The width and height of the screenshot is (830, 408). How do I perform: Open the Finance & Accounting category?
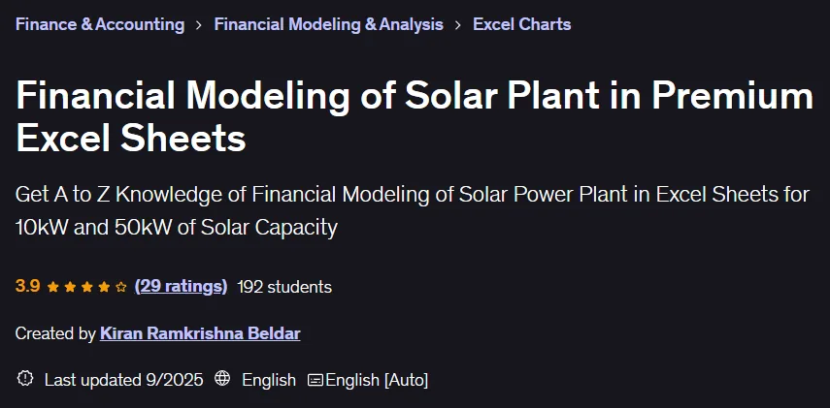coord(100,24)
